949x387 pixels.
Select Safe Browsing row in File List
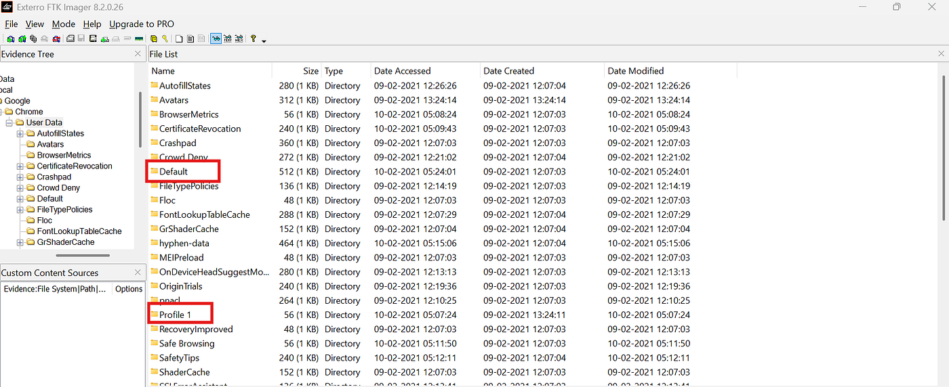click(443, 344)
